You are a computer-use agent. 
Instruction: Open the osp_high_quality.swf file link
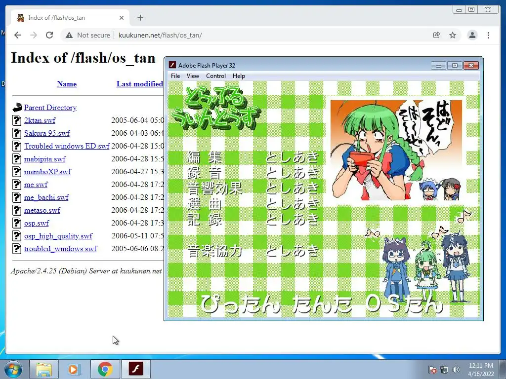(58, 236)
